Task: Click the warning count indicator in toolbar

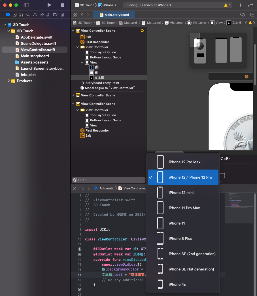Action: tap(227, 5)
